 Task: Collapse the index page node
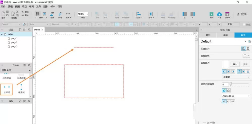tap(2, 34)
